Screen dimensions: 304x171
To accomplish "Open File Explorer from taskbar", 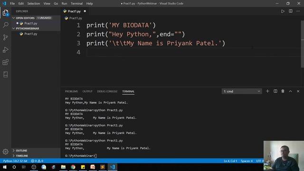I will click(x=63, y=167).
